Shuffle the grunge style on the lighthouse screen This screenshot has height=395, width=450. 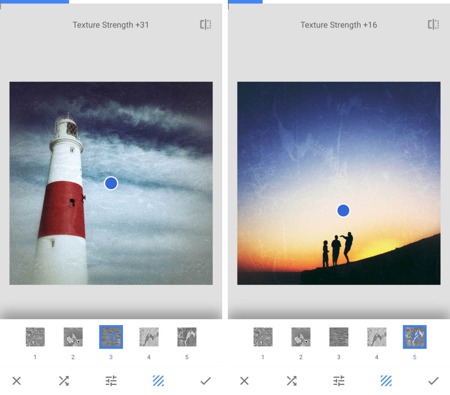tap(64, 381)
